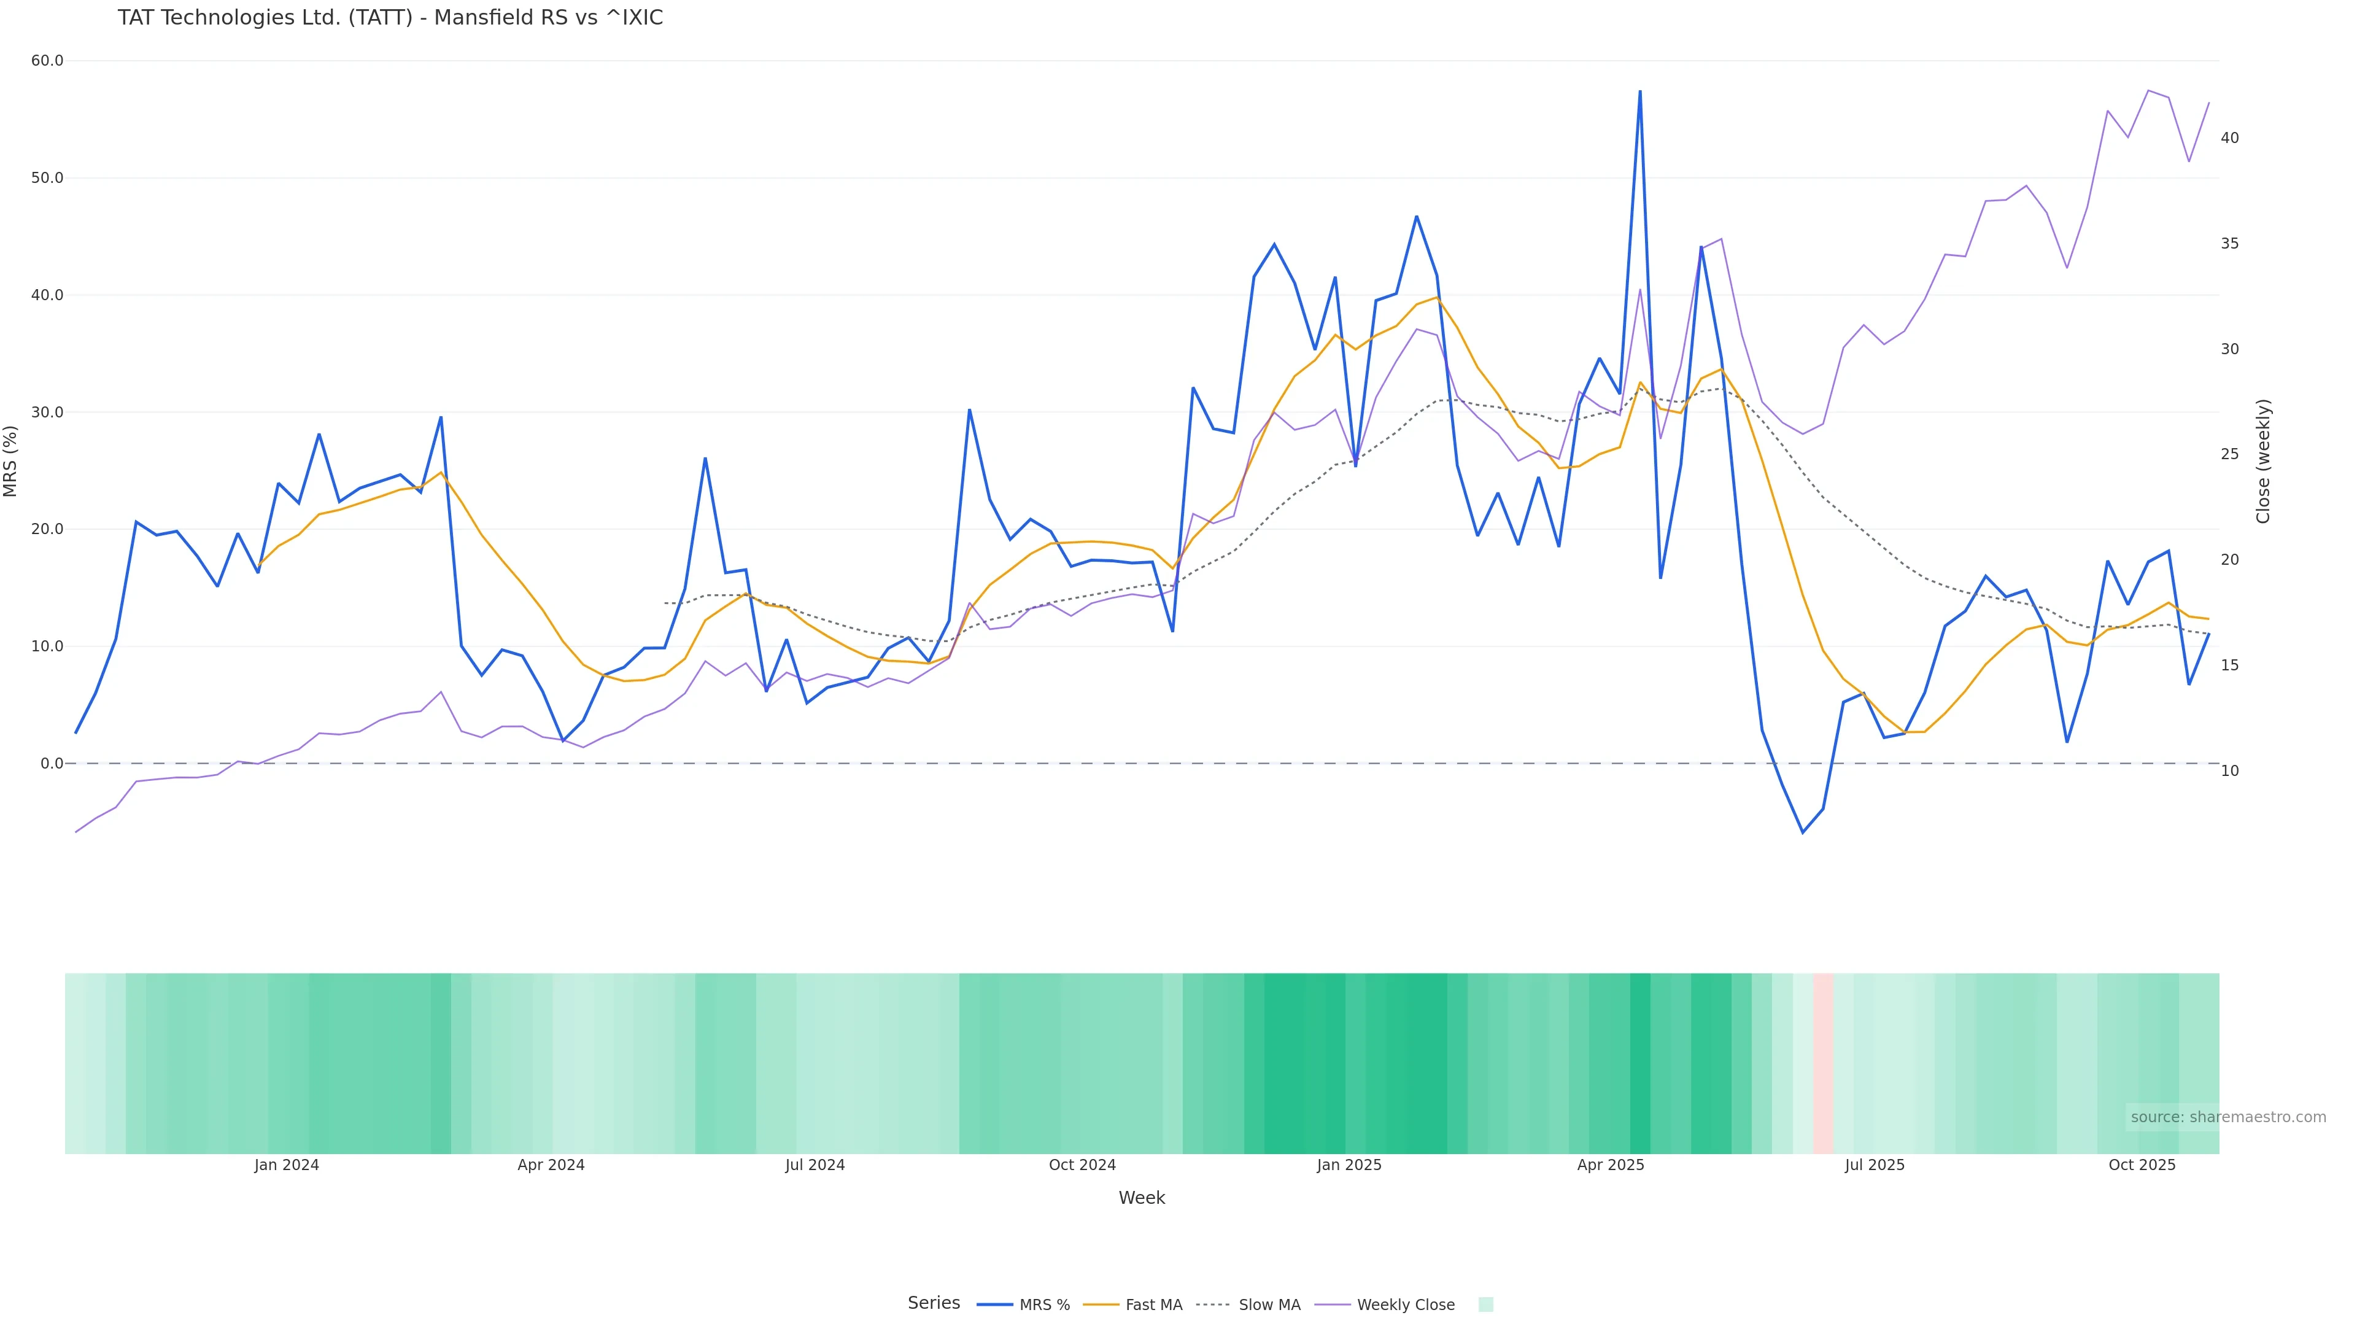Click the pink cell in the heatmap strip

click(x=1822, y=1063)
